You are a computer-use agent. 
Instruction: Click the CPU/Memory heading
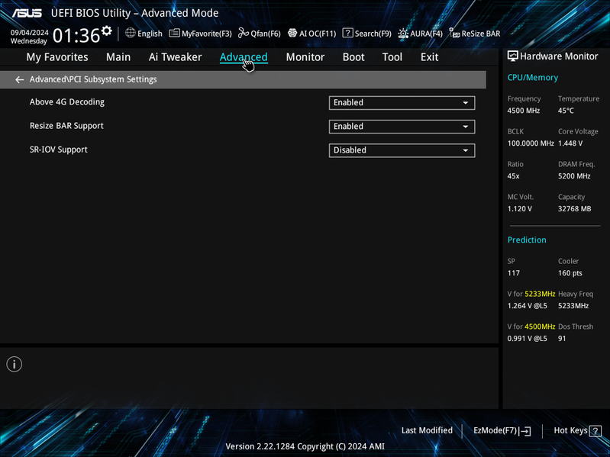pyautogui.click(x=533, y=78)
